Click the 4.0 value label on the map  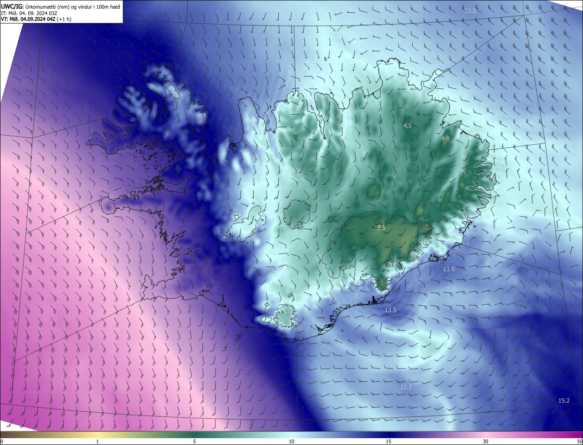[445, 139]
